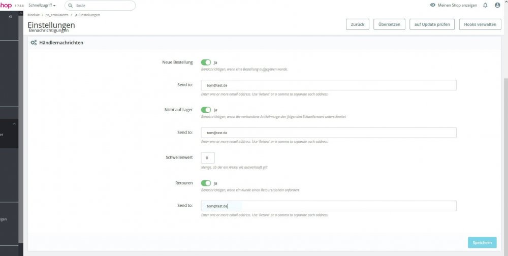Go to Module breadcrumb
Image resolution: width=508 pixels, height=256 pixels.
coord(34,15)
